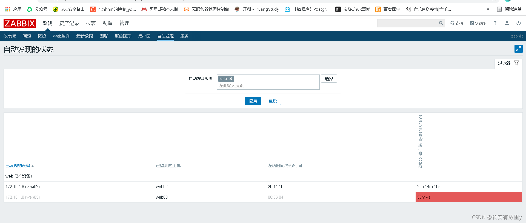The height and width of the screenshot is (223, 526).
Task: Go to the Web监测 submenu
Action: click(61, 36)
